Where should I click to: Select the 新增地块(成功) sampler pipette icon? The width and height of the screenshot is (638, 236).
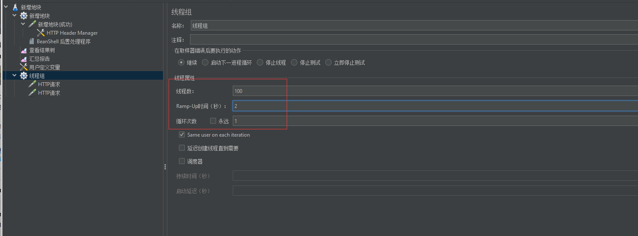32,24
